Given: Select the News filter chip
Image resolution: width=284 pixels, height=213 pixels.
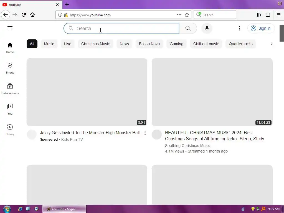Looking at the screenshot, I should [x=124, y=44].
